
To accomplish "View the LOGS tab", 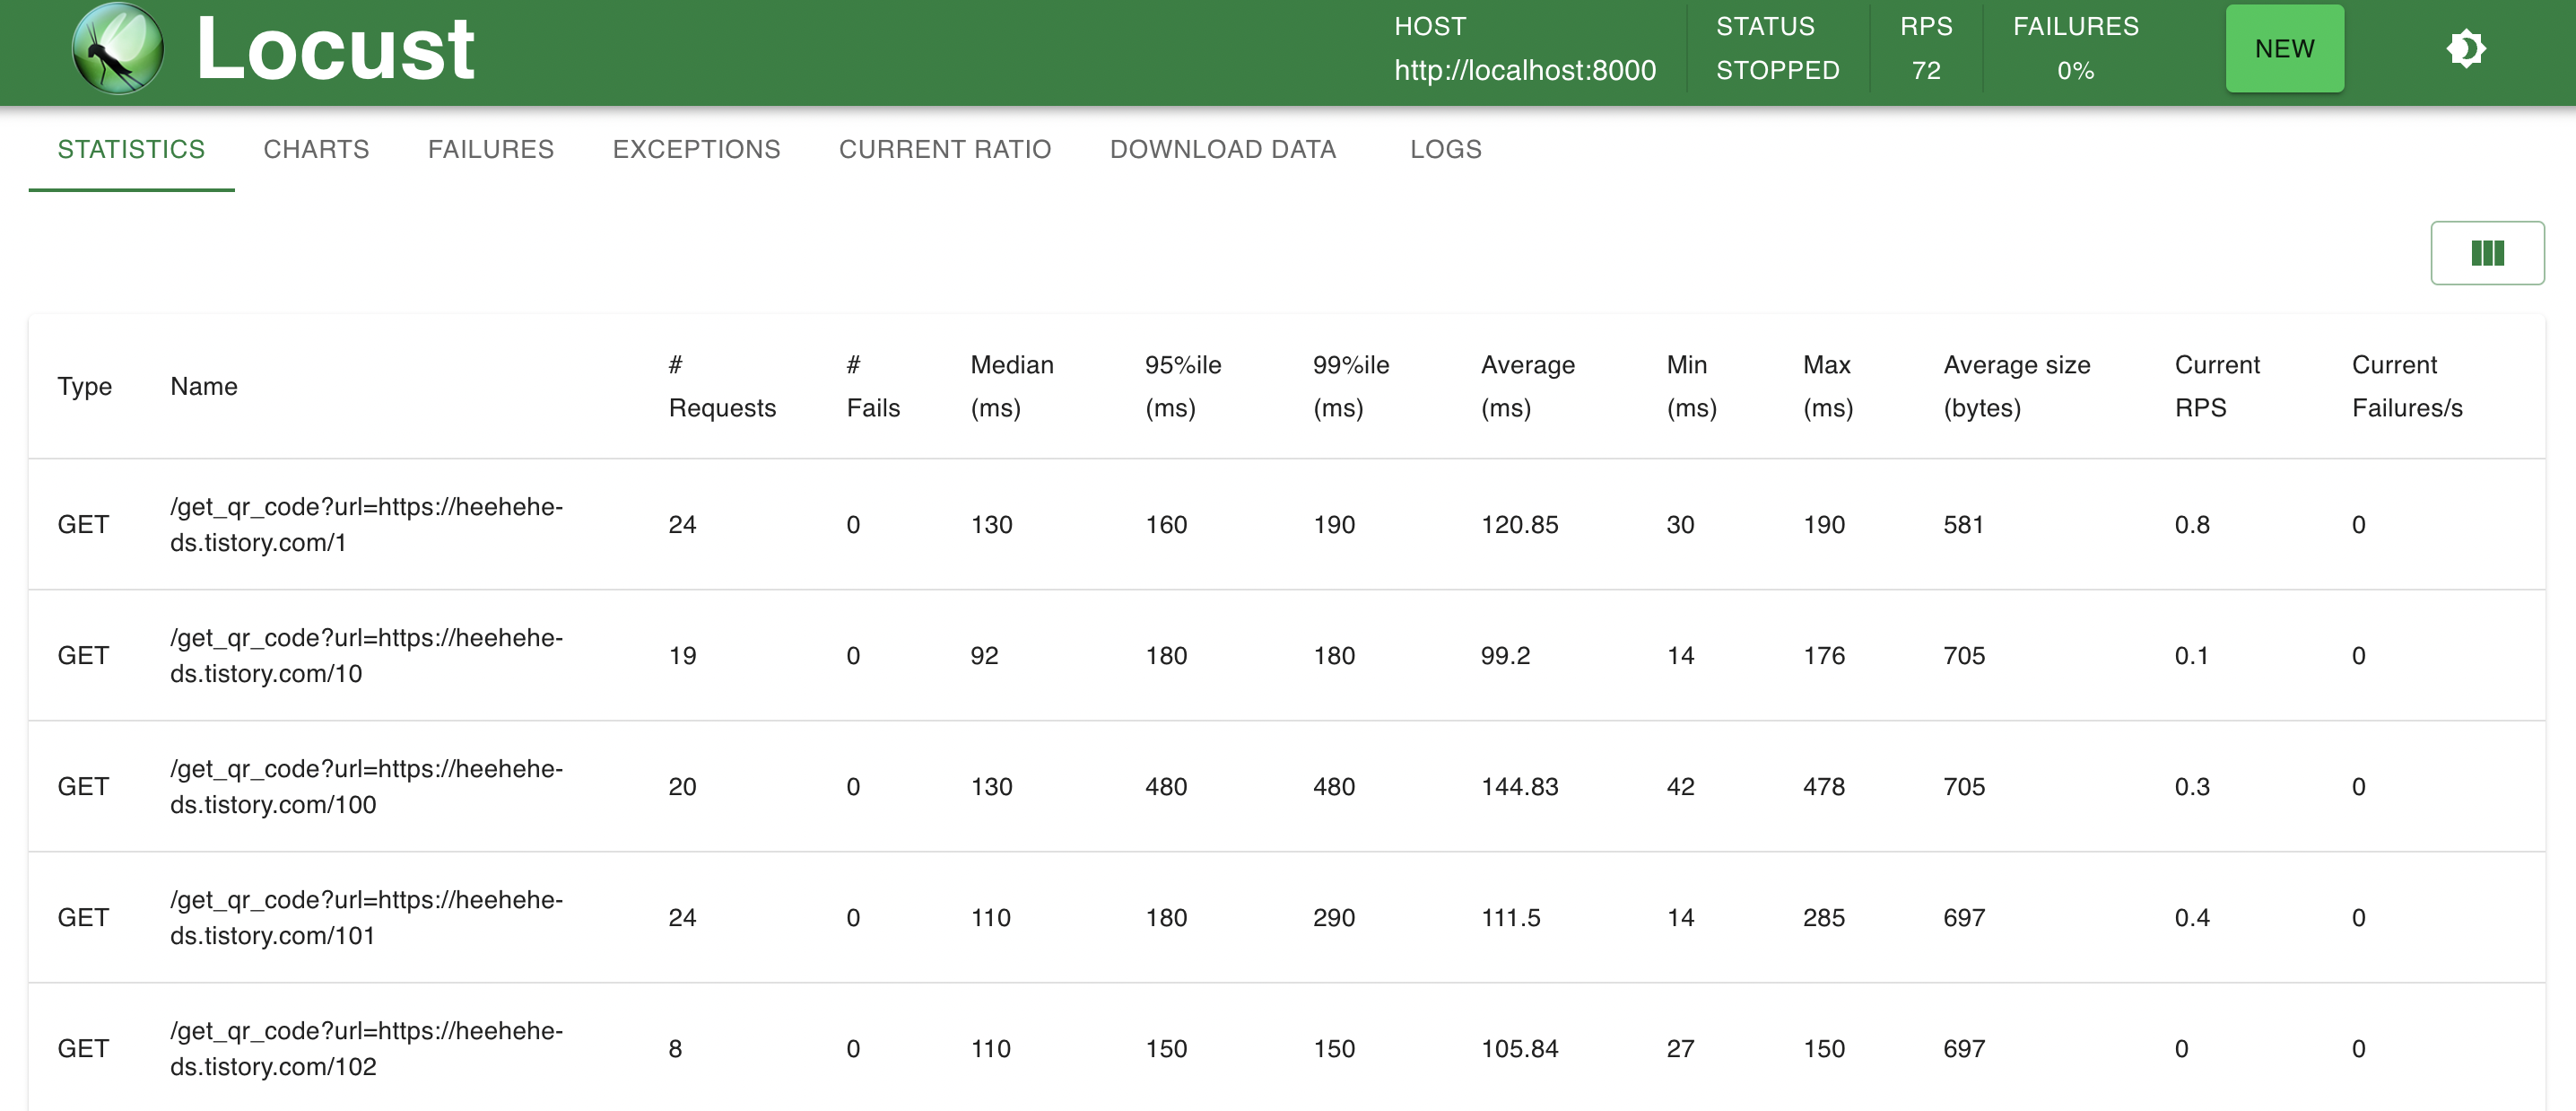I will [x=1445, y=149].
